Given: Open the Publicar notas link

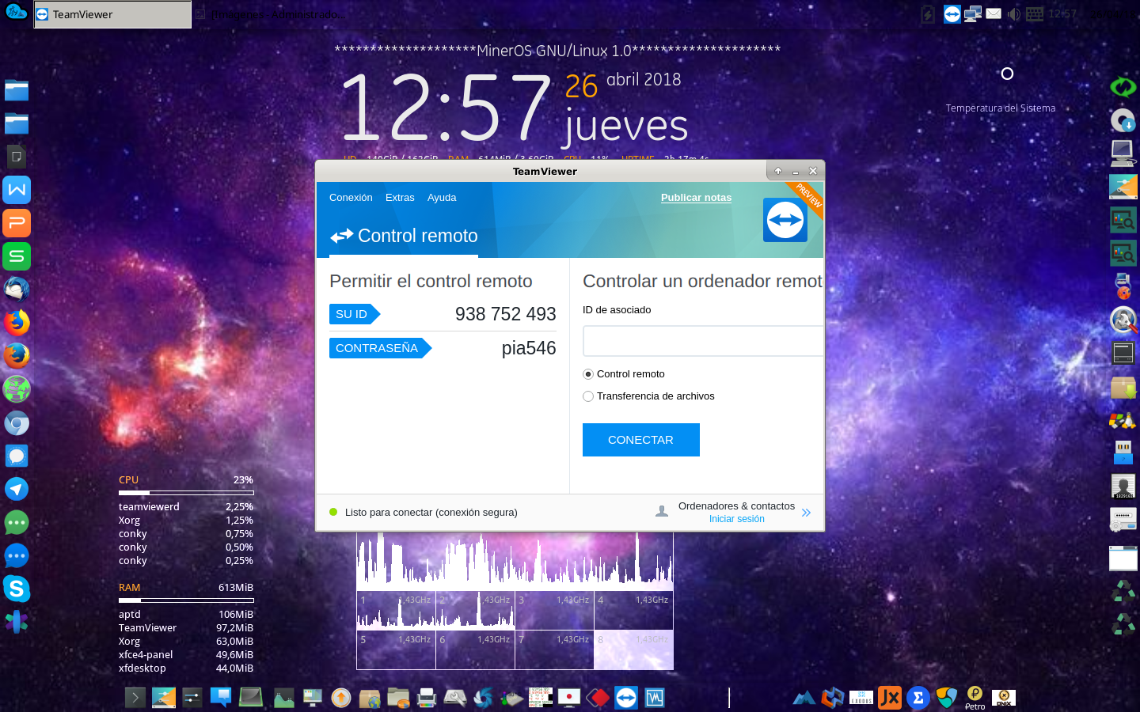Looking at the screenshot, I should [x=696, y=197].
